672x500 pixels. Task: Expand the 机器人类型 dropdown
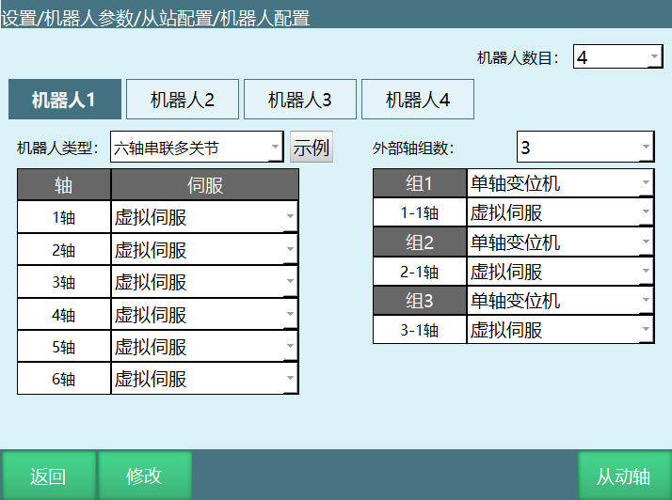coord(196,148)
